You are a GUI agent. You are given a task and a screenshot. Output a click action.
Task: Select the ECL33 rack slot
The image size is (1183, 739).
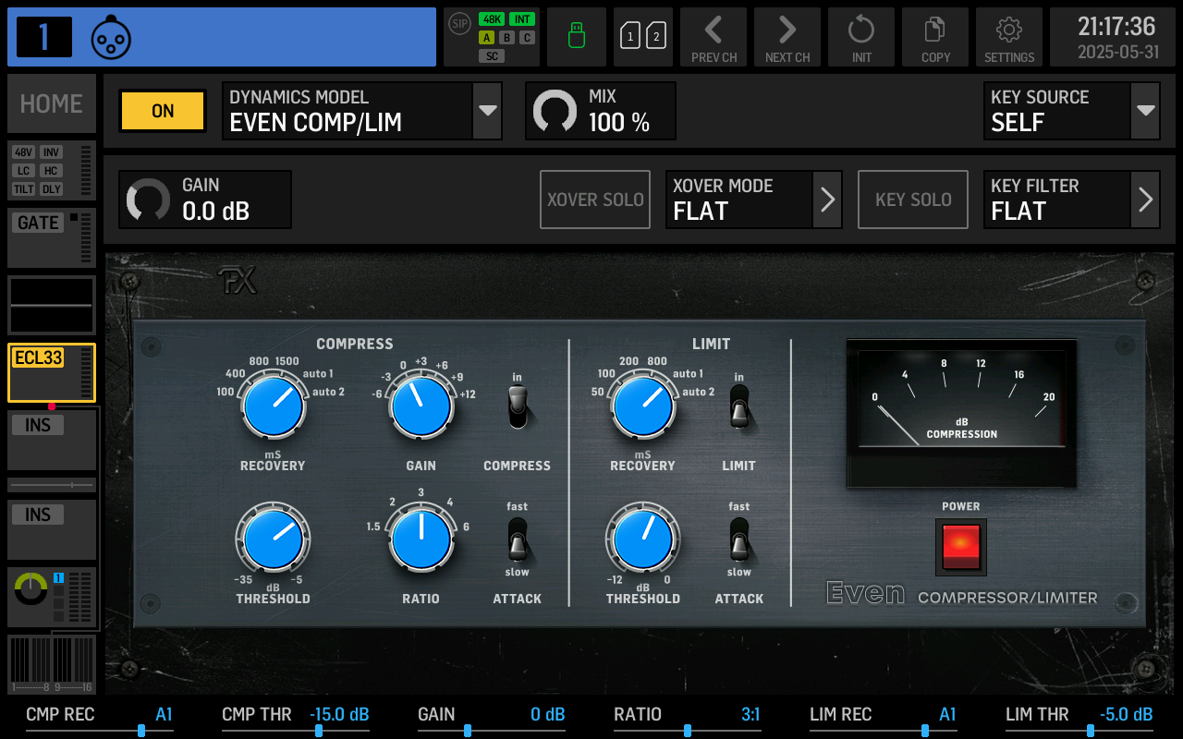click(x=51, y=372)
